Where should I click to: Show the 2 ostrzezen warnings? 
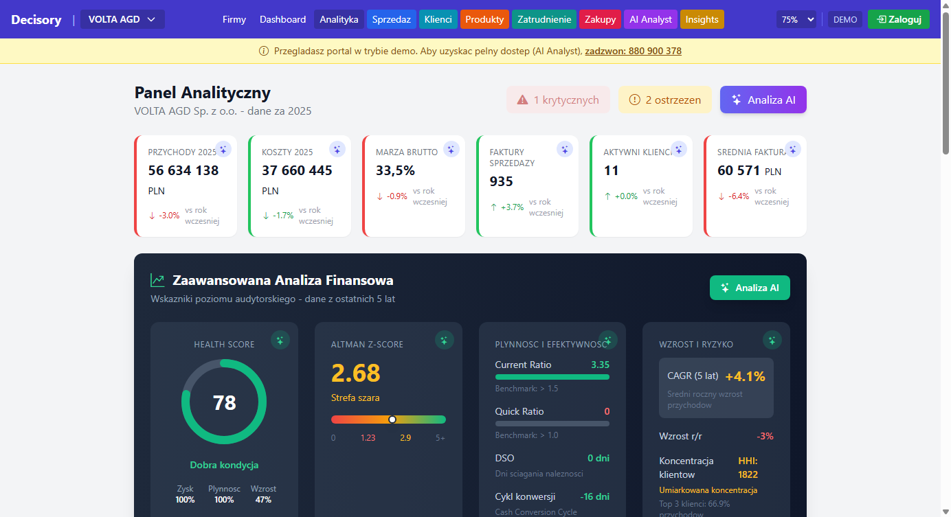tap(664, 100)
